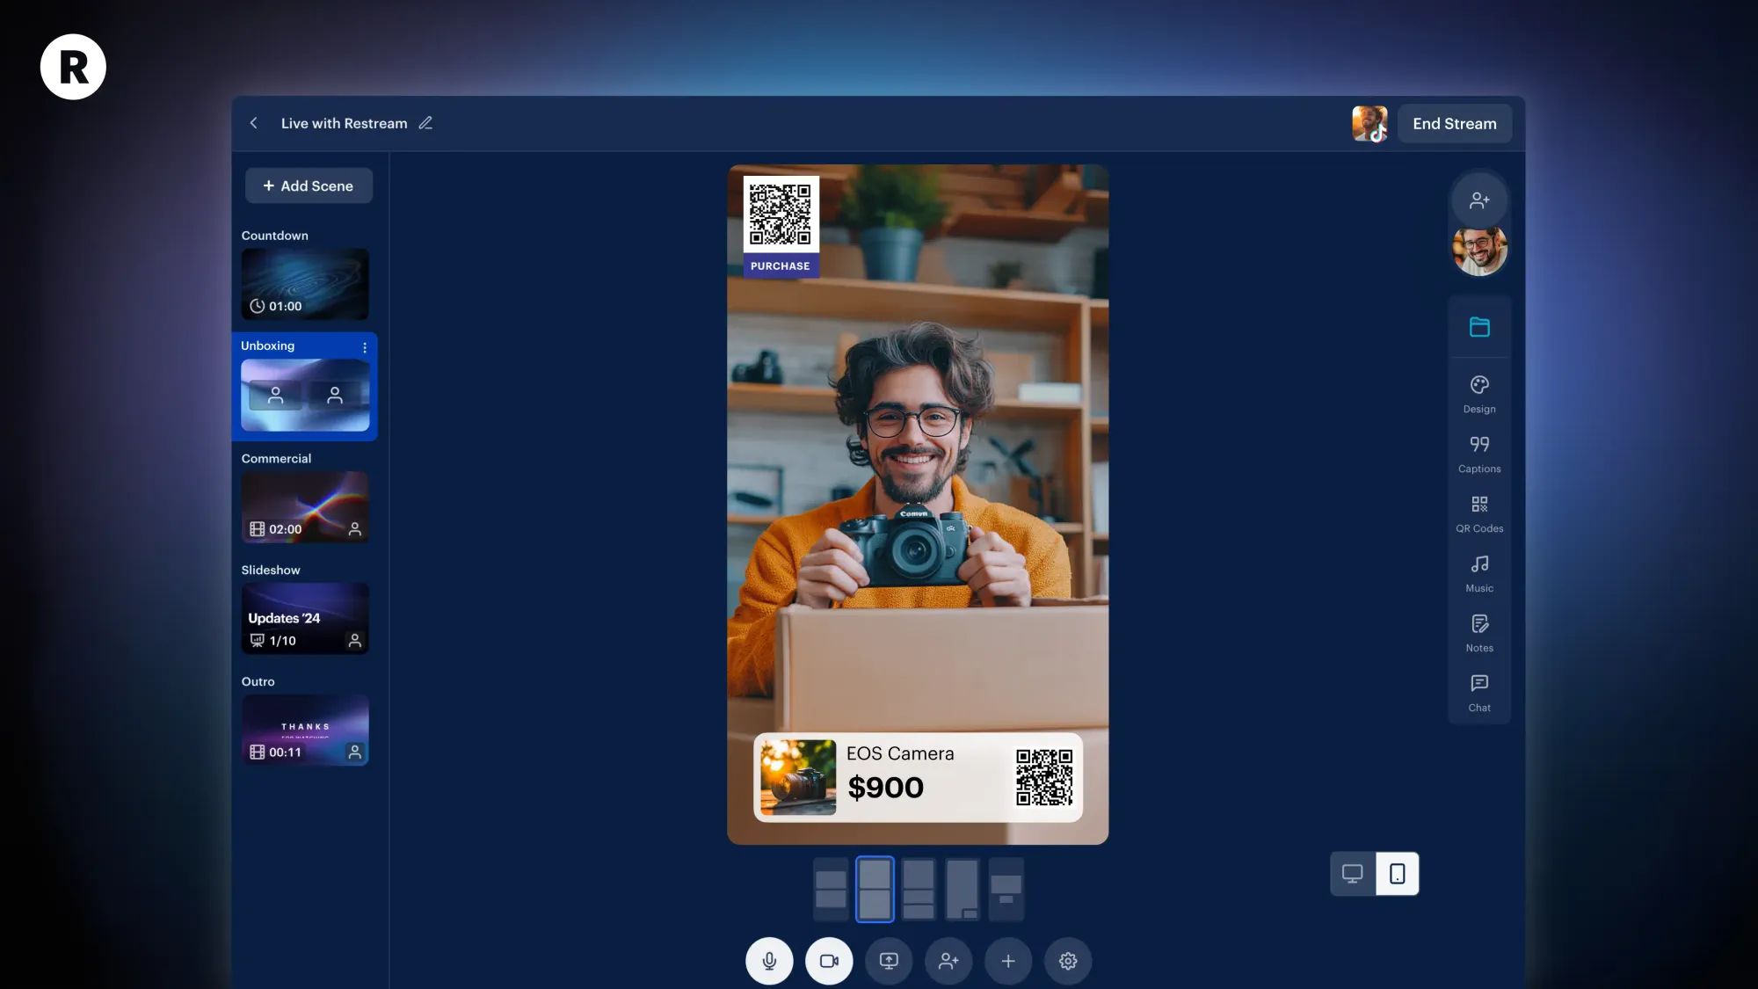Screen dimensions: 1758x989
Task: Click End Stream
Action: (1455, 124)
